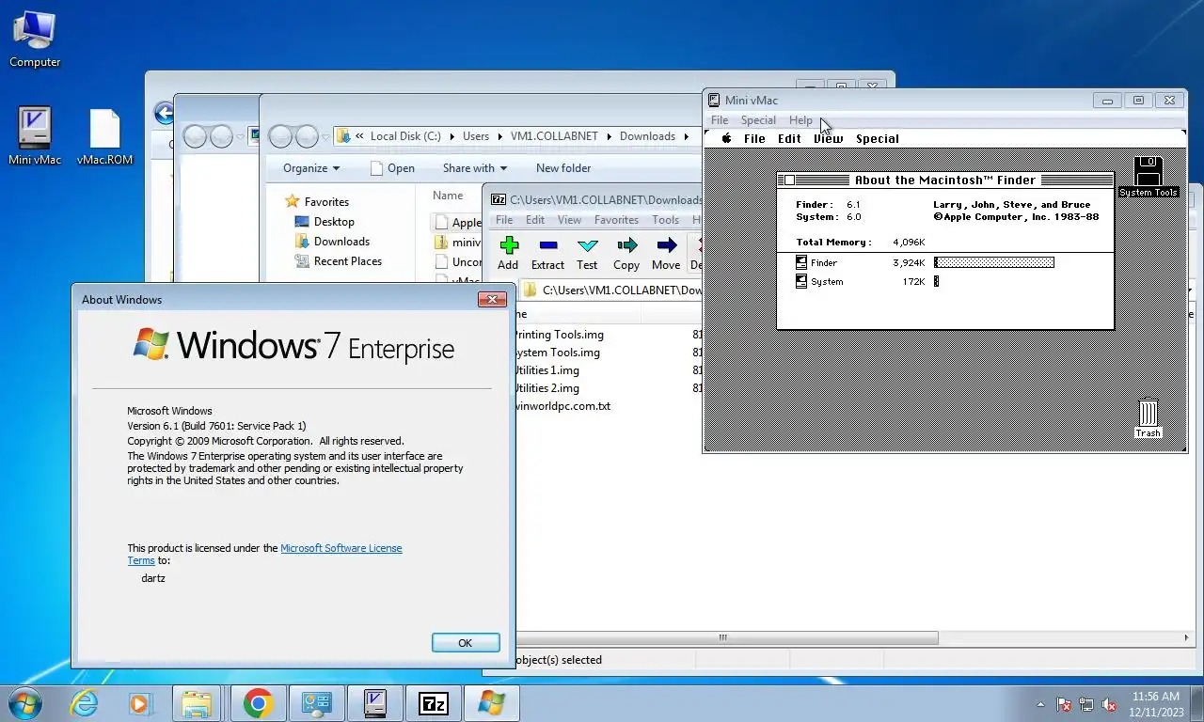Switch to Google Chrome in taskbar
This screenshot has height=722, width=1204.
(x=257, y=703)
